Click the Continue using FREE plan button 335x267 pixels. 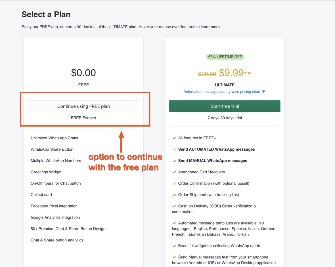pyautogui.click(x=83, y=106)
